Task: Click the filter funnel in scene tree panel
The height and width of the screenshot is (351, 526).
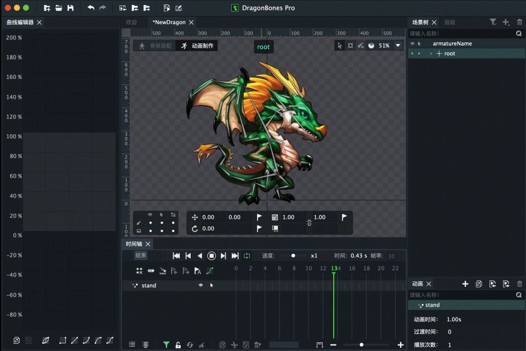Action: click(493, 22)
